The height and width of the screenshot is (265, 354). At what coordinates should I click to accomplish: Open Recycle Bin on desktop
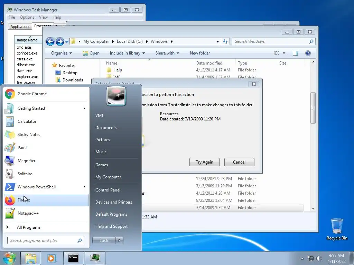point(337,229)
